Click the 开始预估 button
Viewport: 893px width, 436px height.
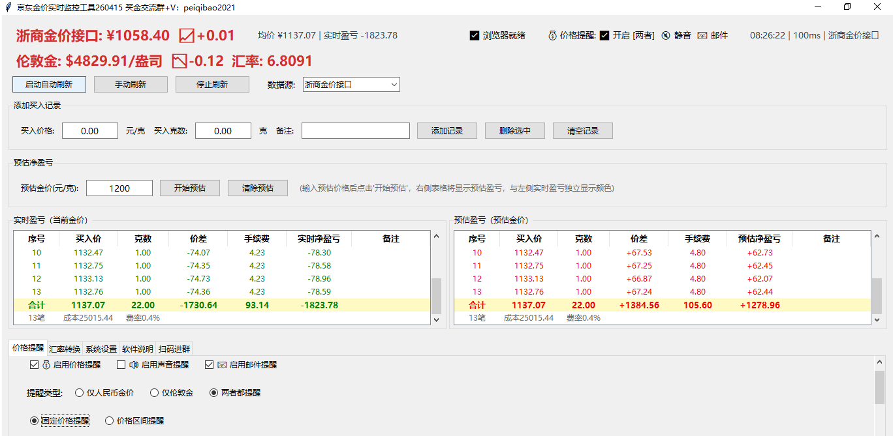(x=190, y=188)
